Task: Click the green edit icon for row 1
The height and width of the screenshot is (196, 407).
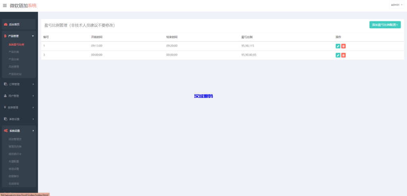Action: pyautogui.click(x=338, y=46)
